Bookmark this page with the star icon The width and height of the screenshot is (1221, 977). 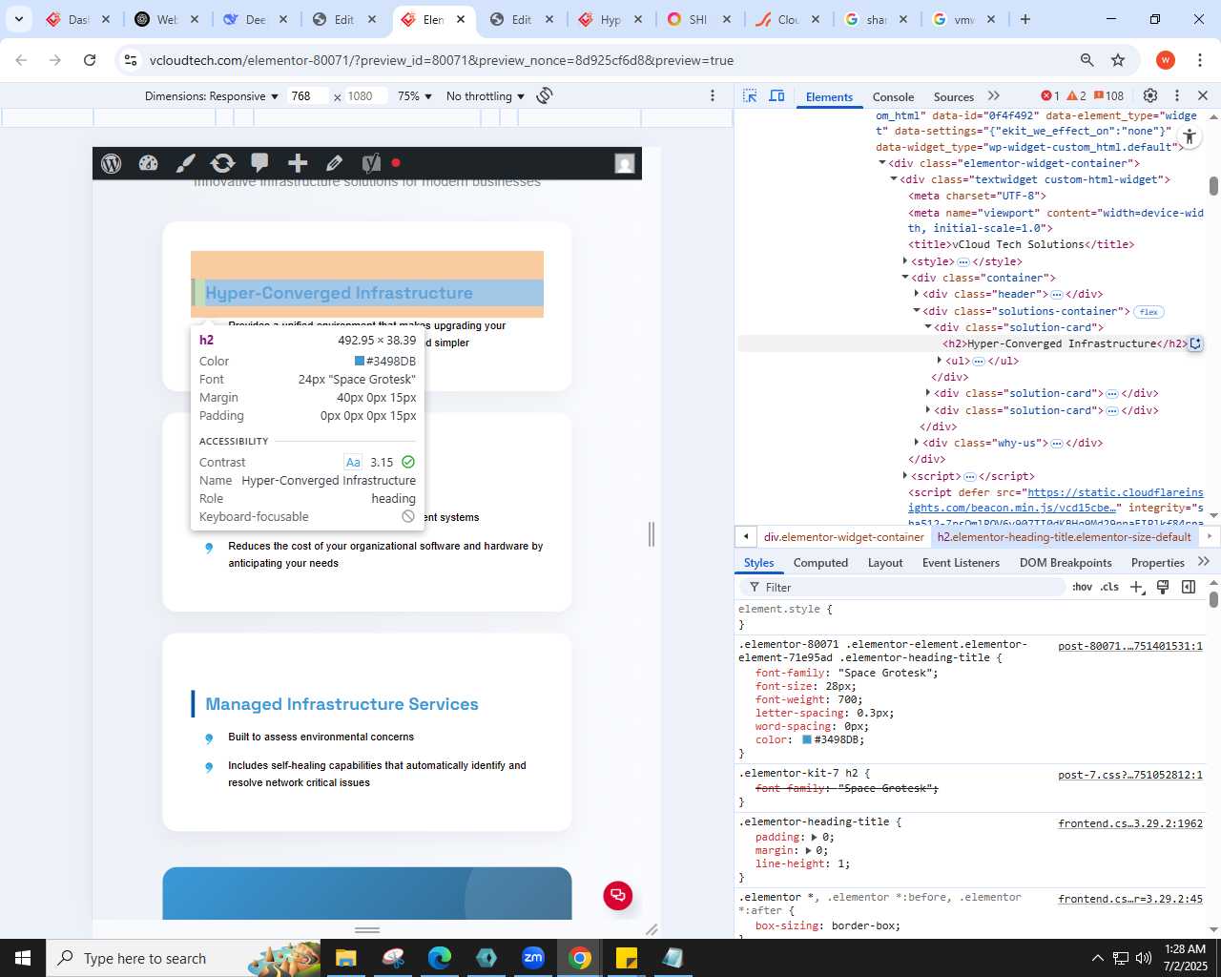(x=1118, y=60)
